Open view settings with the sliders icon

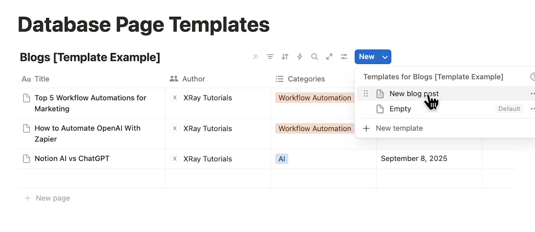click(x=344, y=57)
